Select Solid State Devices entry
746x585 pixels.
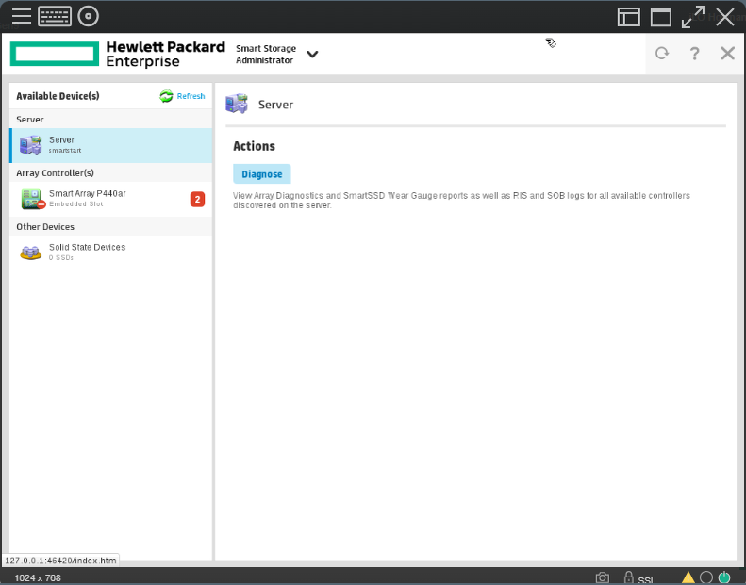click(111, 252)
